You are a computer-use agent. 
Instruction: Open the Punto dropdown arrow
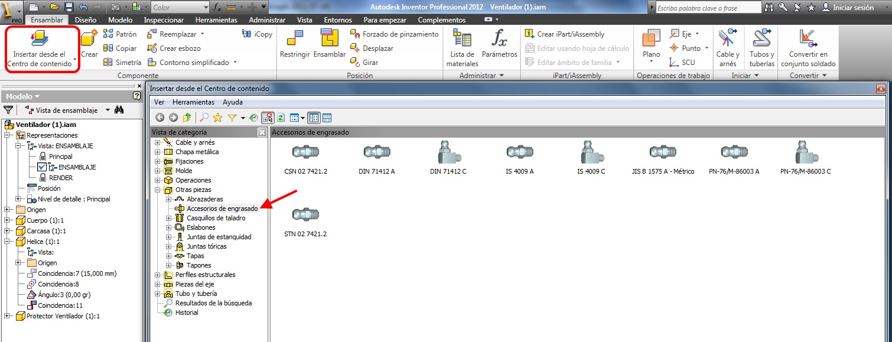tap(707, 48)
